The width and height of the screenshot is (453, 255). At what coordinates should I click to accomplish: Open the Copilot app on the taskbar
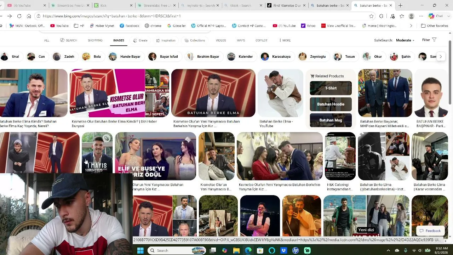tap(224, 250)
